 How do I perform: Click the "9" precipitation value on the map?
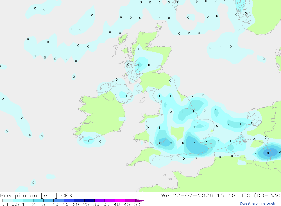pyautogui.click(x=268, y=153)
